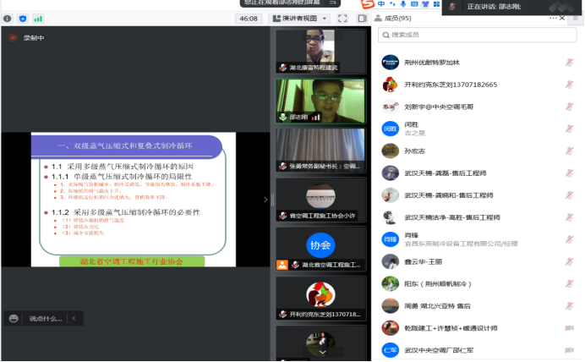Open members panel more options (…)
This screenshot has height=362, width=585.
(x=553, y=19)
